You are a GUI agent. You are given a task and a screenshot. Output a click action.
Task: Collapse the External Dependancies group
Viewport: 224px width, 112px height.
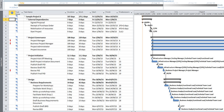click(27, 19)
